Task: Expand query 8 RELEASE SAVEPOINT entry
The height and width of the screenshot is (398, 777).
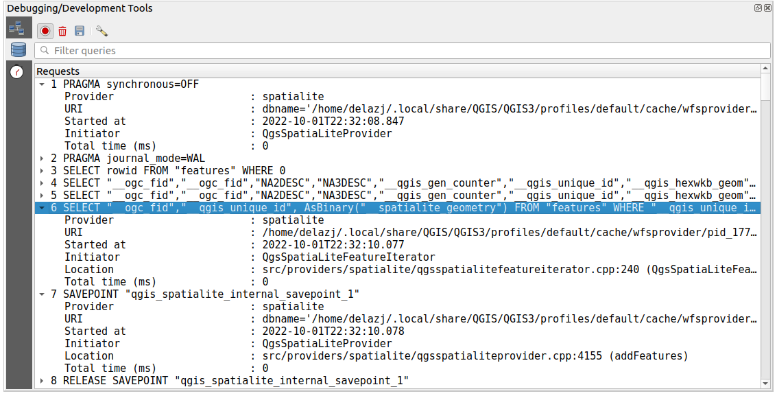Action: tap(42, 380)
